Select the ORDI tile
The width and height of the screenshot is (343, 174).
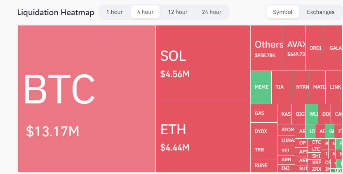pos(315,48)
